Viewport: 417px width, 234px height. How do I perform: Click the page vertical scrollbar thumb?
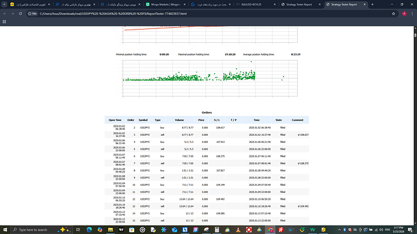tap(415, 35)
